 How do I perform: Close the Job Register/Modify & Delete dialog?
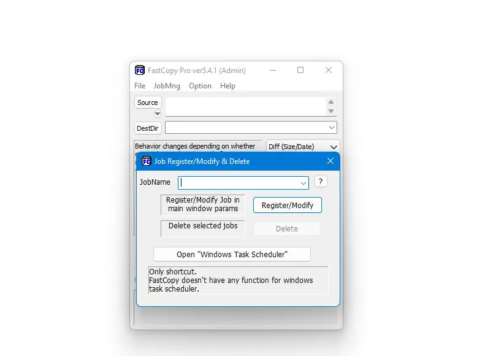(x=330, y=161)
